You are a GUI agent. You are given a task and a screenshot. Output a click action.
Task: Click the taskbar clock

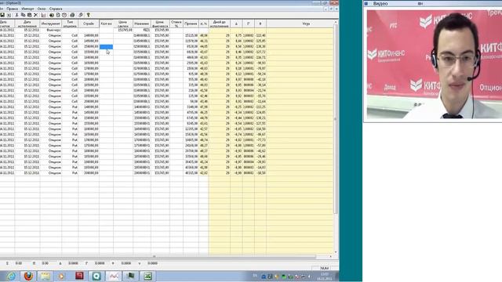[x=324, y=277]
